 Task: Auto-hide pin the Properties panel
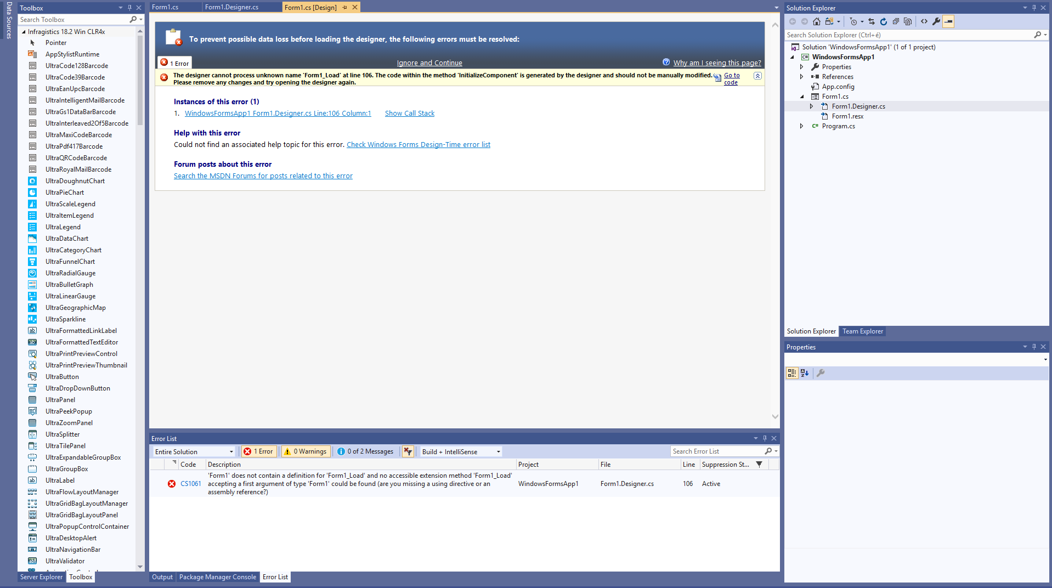pyautogui.click(x=1034, y=347)
